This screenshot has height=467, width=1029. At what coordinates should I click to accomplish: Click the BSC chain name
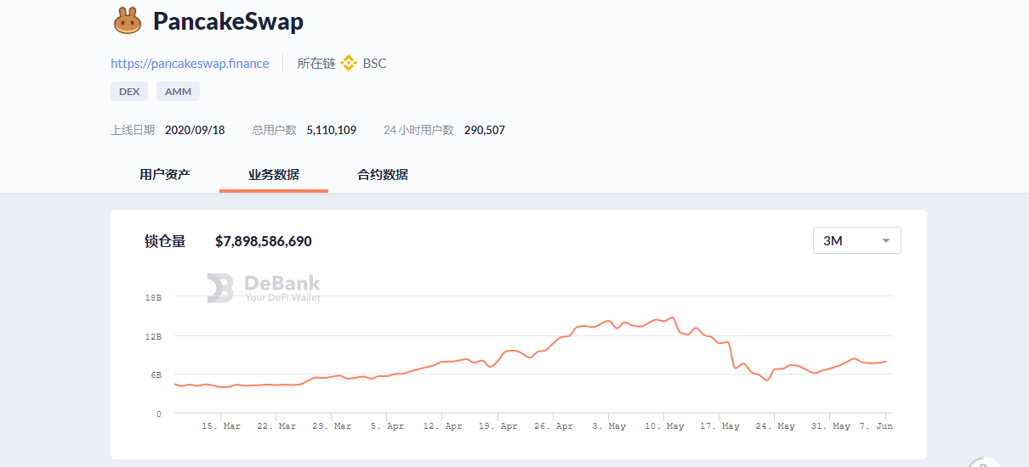pyautogui.click(x=375, y=64)
